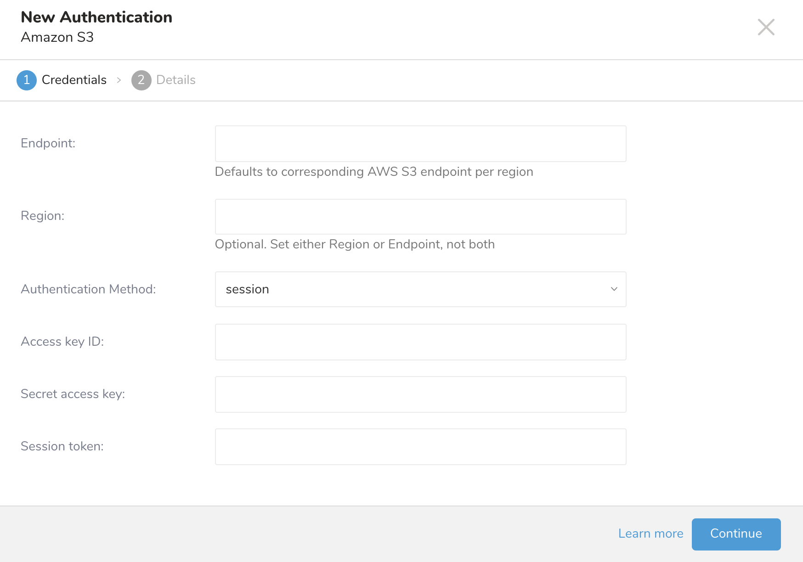Switch to the Details step label
The width and height of the screenshot is (803, 562).
[x=175, y=80]
